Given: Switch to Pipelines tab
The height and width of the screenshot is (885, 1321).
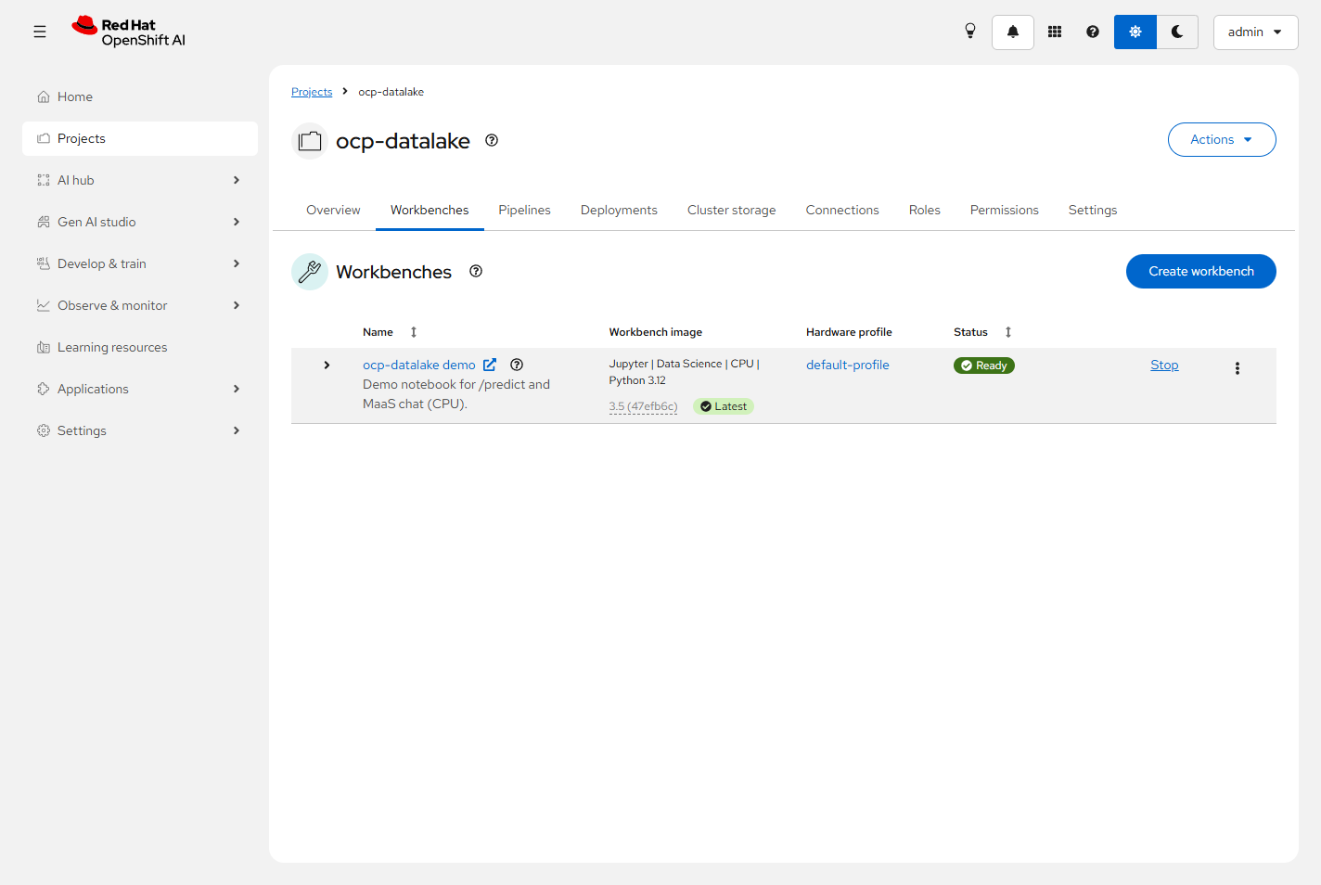Looking at the screenshot, I should point(524,210).
